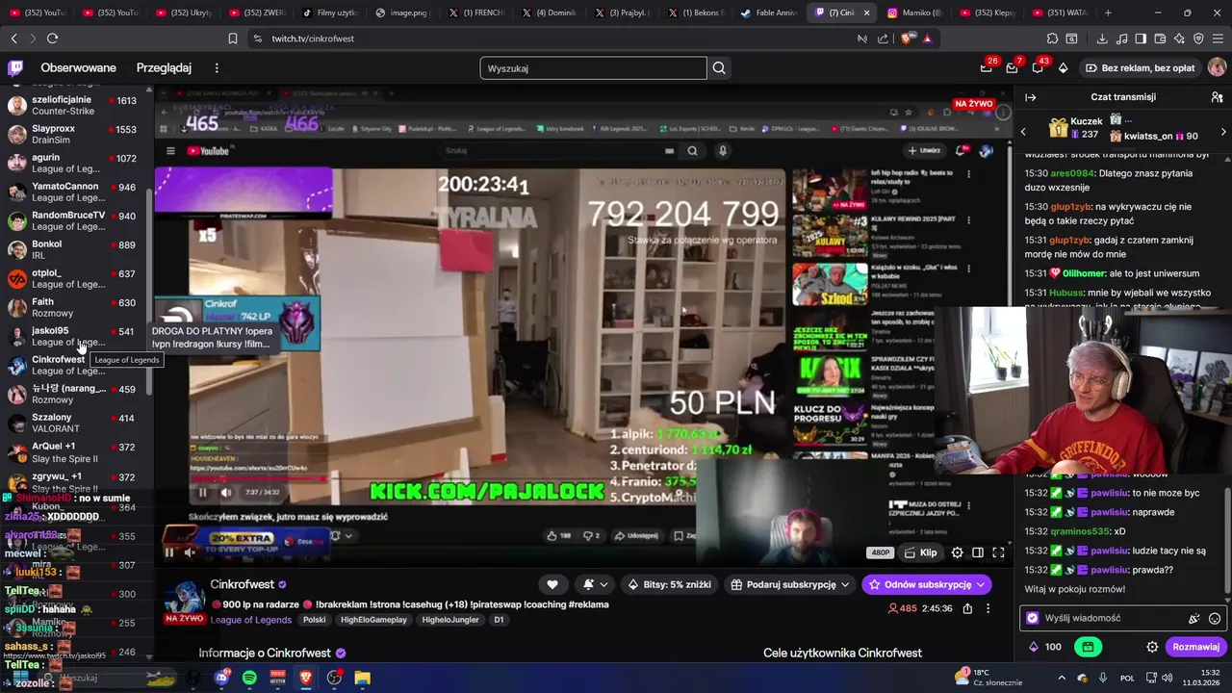The width and height of the screenshot is (1232, 693).
Task: Open the channel more-options three dots
Action: pyautogui.click(x=988, y=608)
